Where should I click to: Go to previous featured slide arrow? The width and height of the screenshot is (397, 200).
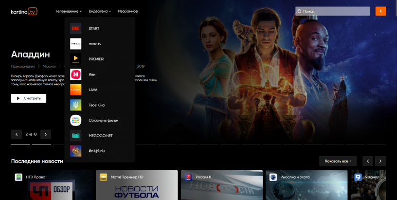17,134
